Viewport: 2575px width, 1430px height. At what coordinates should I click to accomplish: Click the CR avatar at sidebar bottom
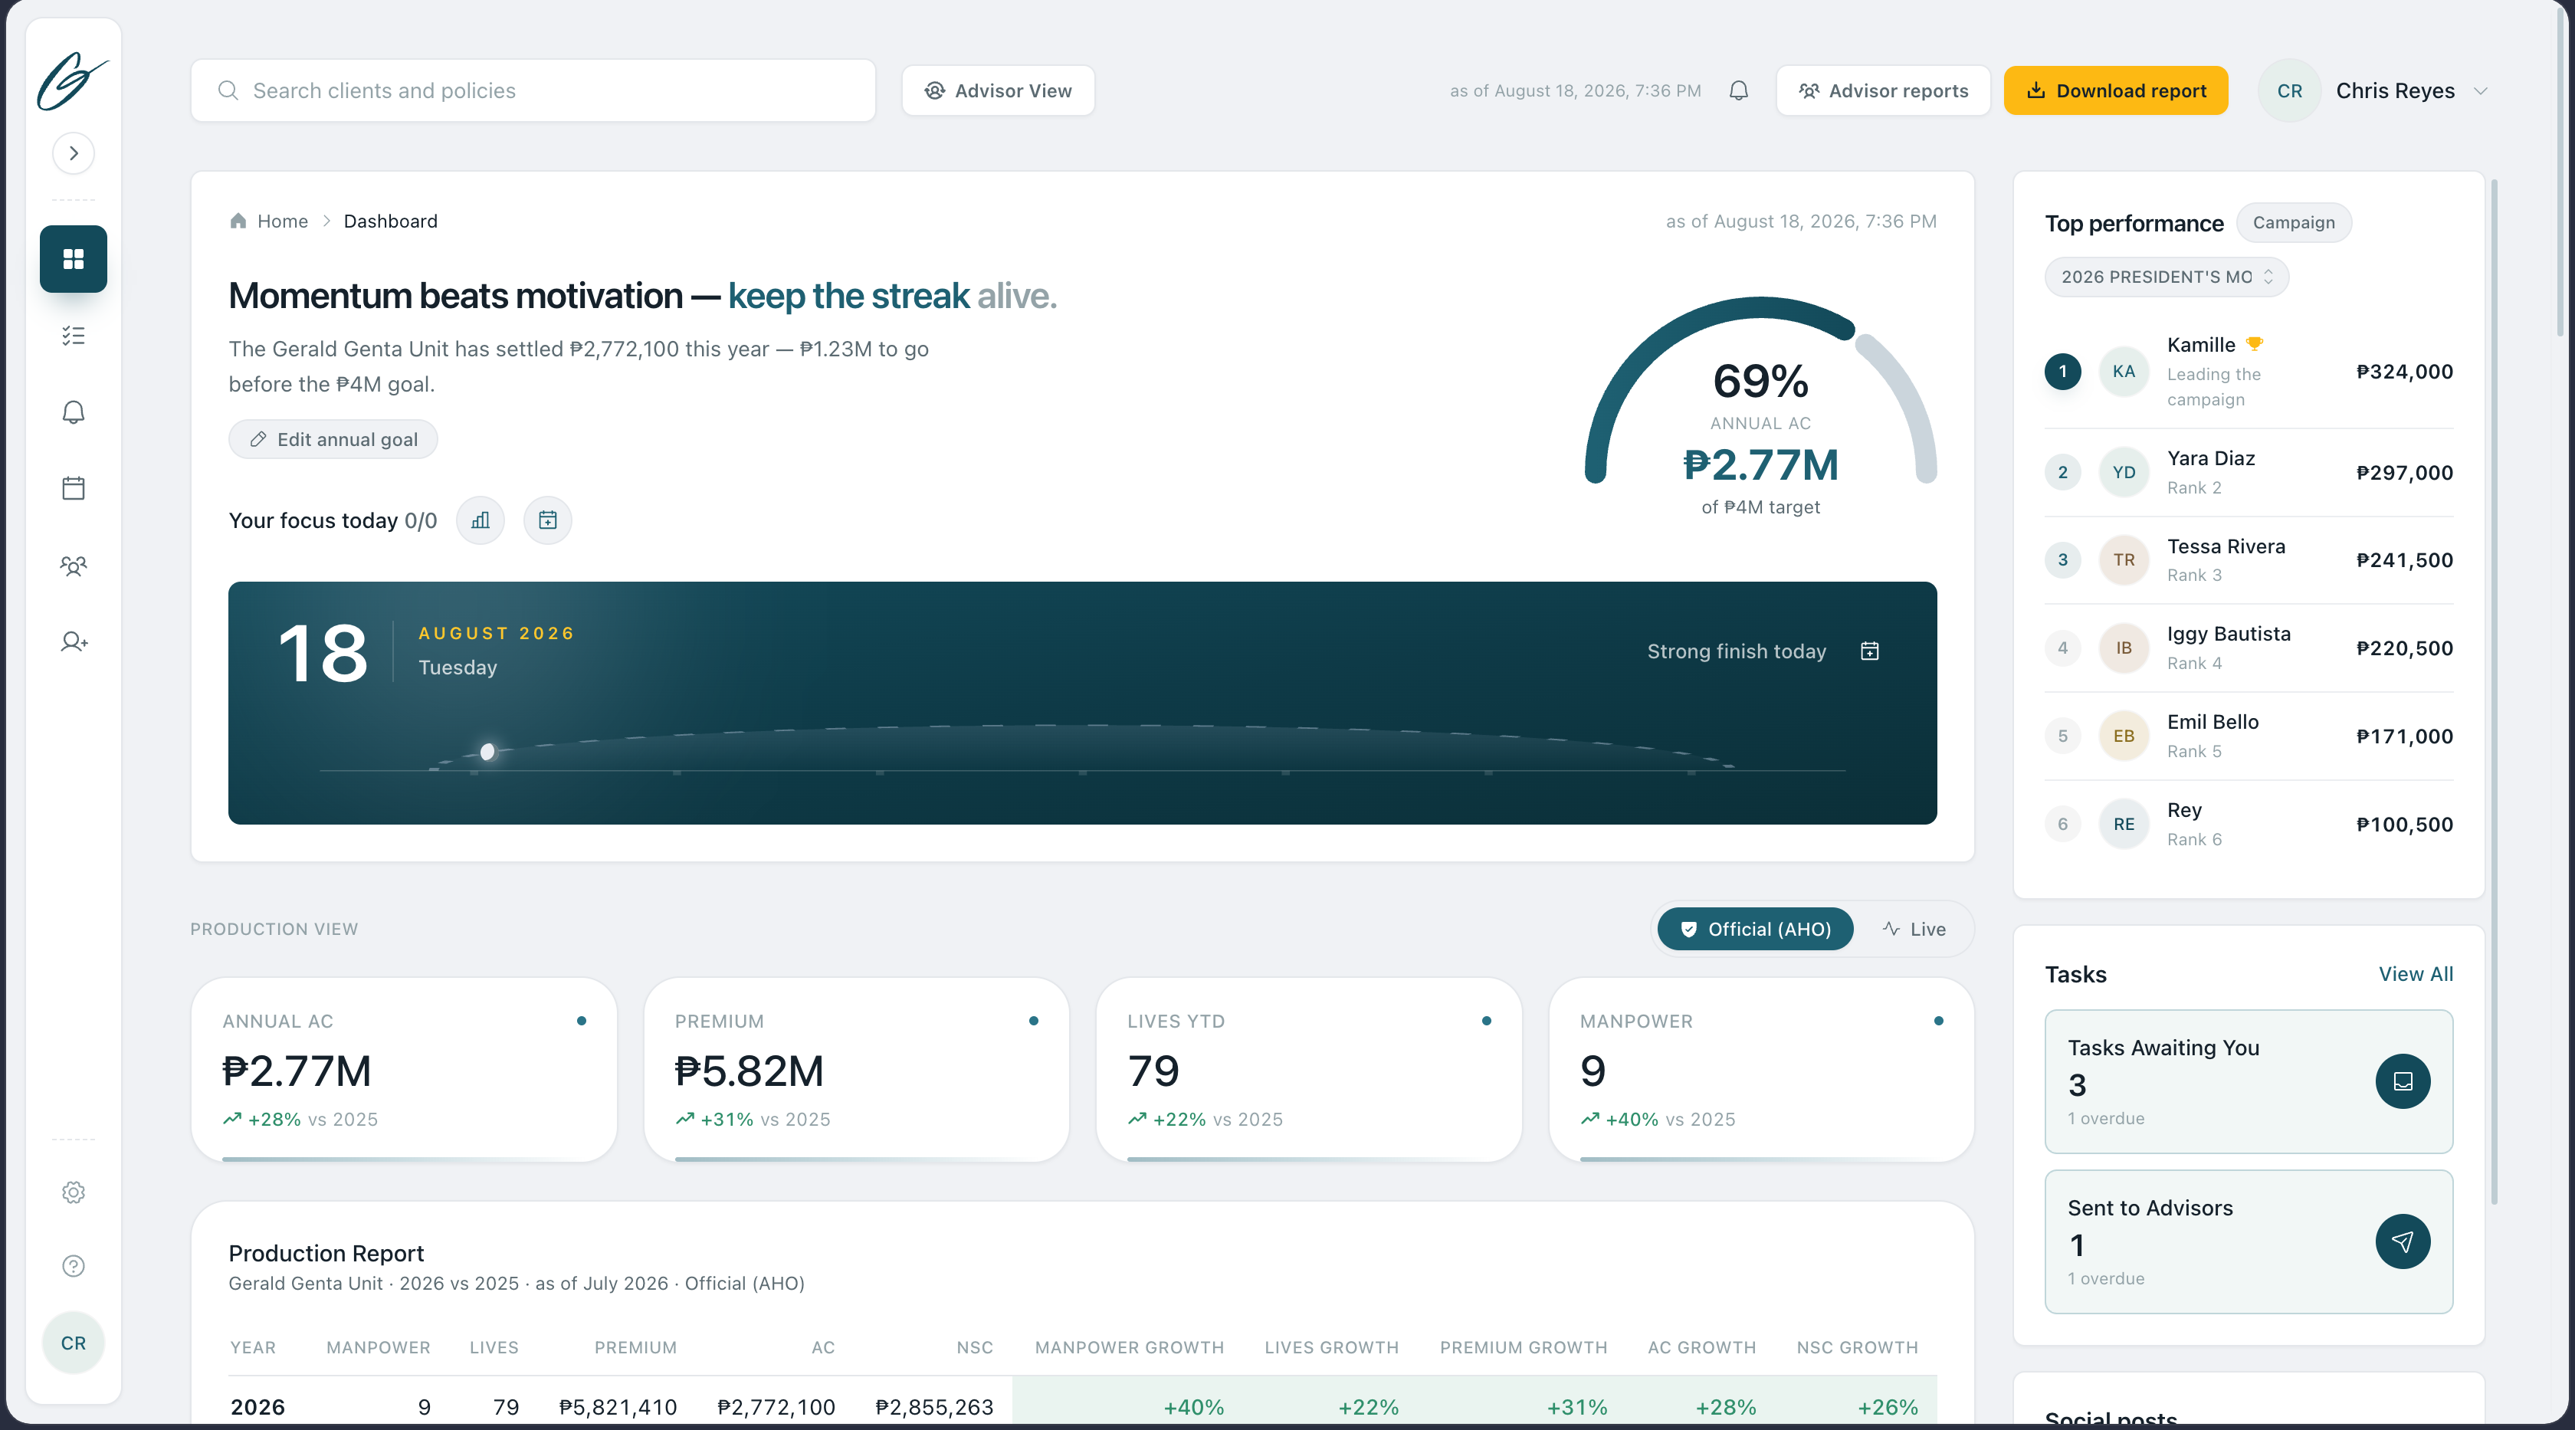coord(73,1343)
